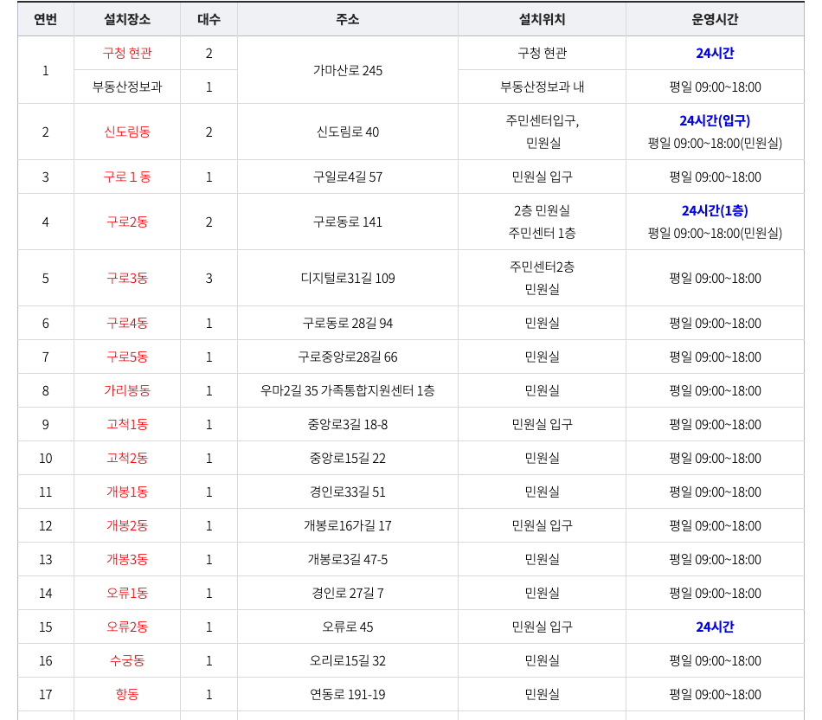The width and height of the screenshot is (822, 720).
Task: Select the 부동산정보과 내 install position
Action: (542, 87)
